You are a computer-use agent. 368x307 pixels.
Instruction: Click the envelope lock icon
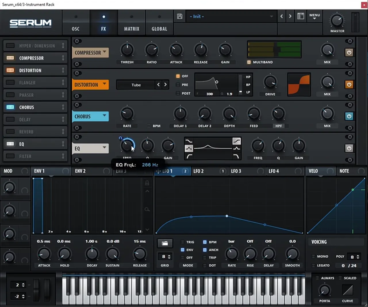click(147, 183)
